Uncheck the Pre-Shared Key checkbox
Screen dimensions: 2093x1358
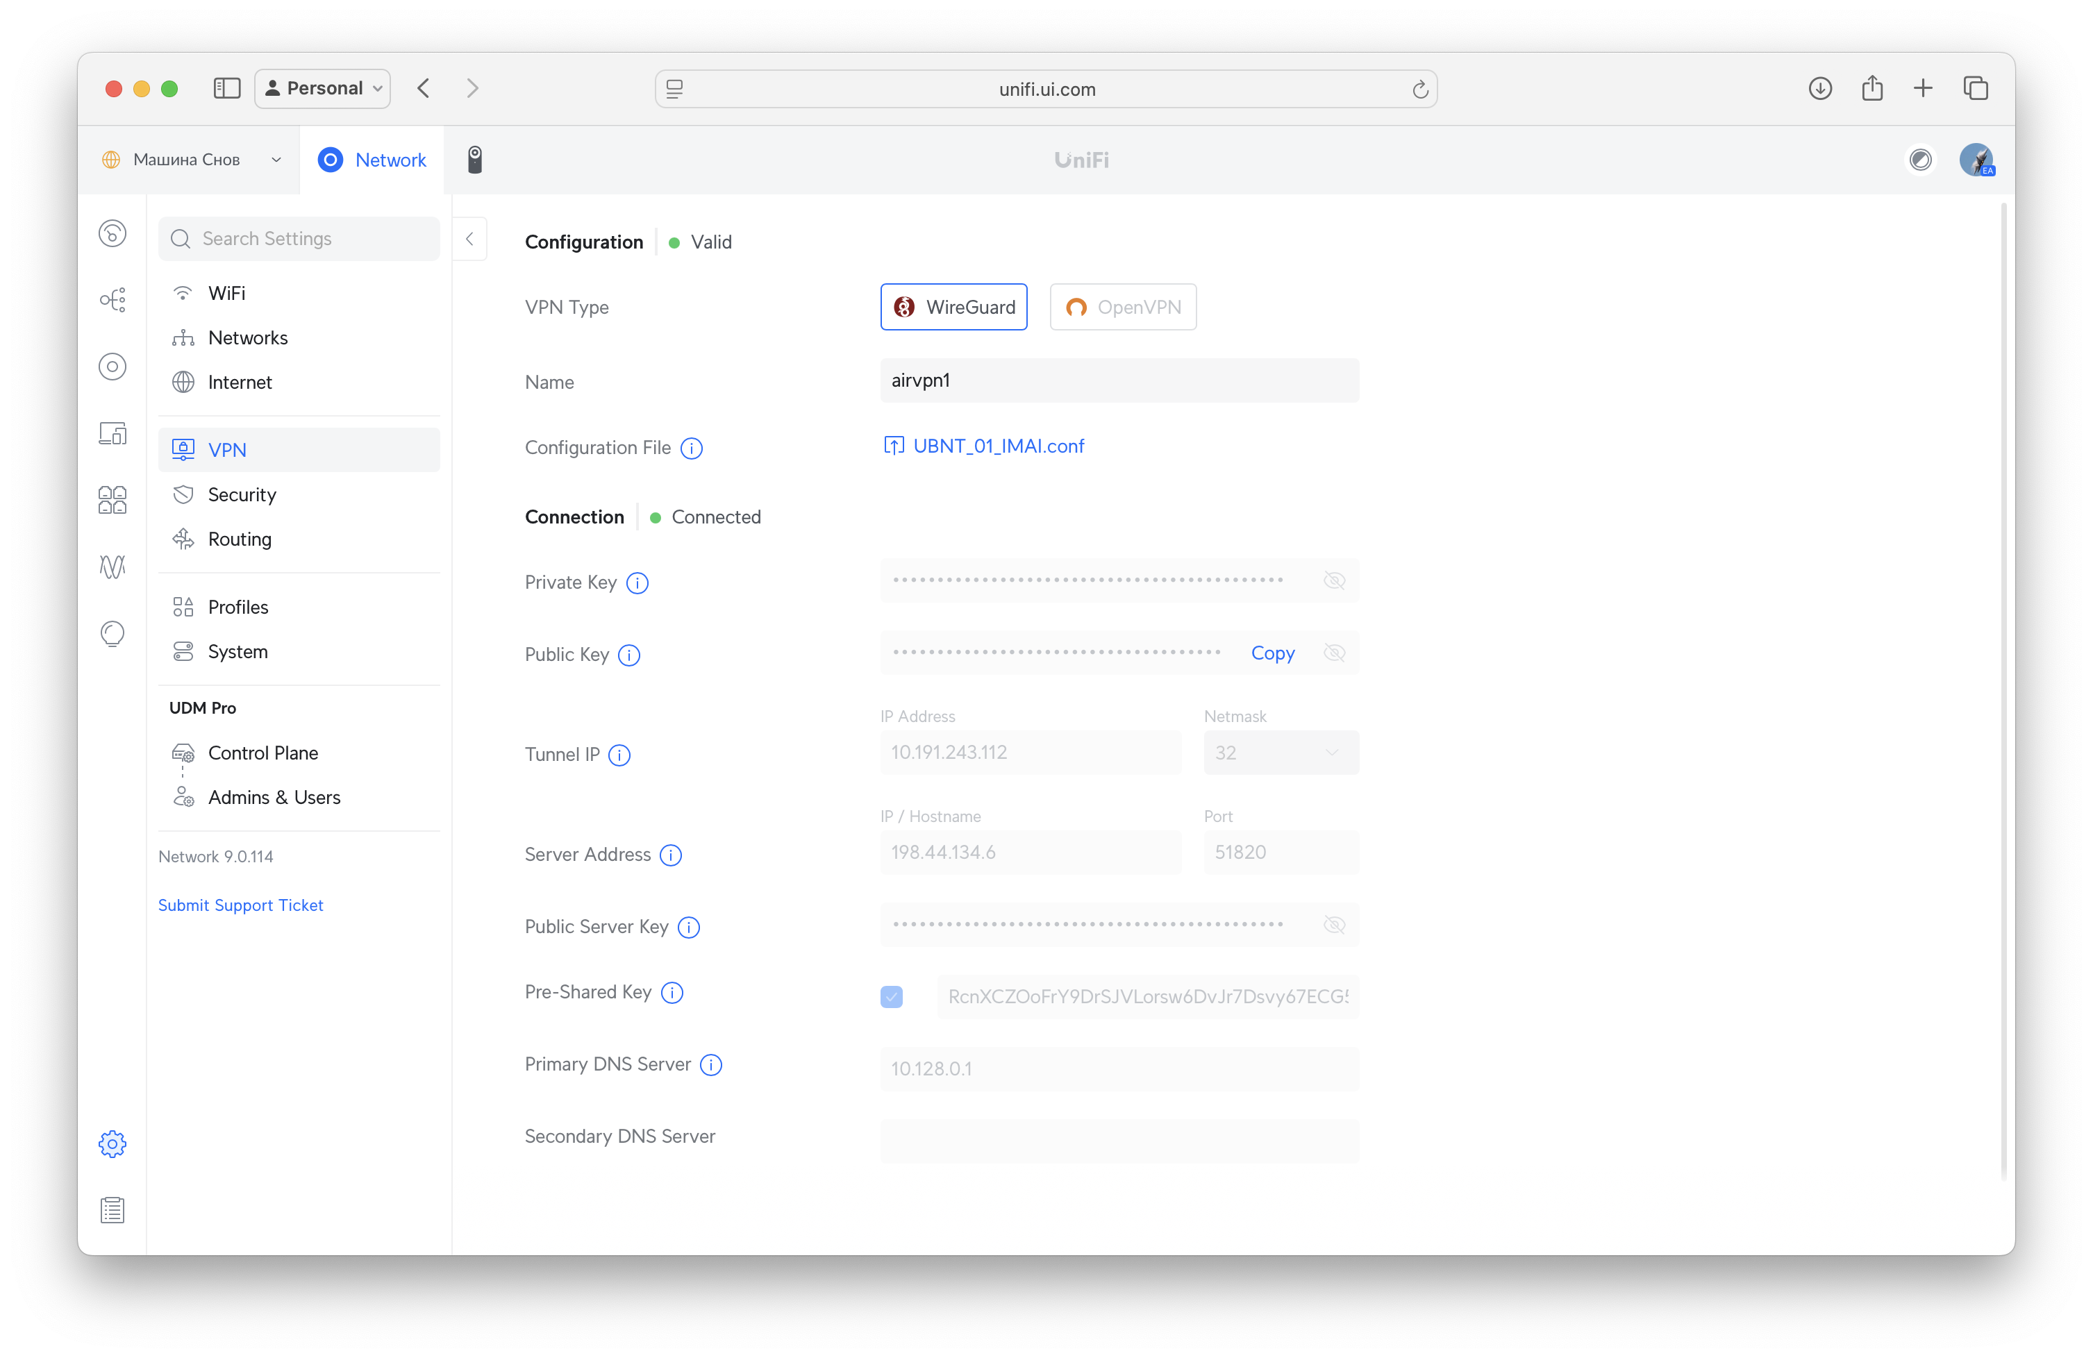click(892, 997)
